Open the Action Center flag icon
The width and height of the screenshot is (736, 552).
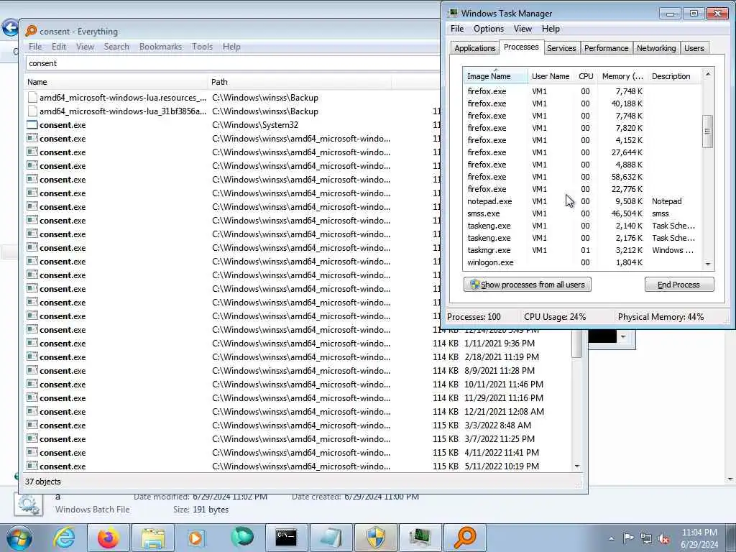[628, 538]
